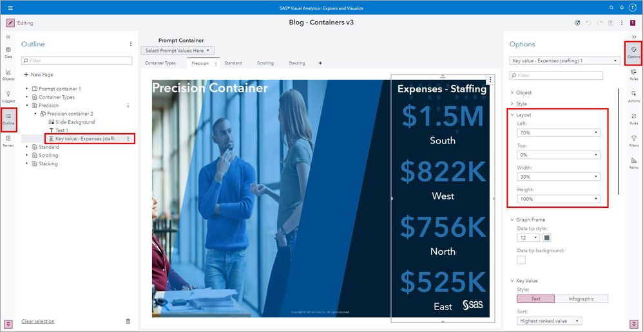Image resolution: width=643 pixels, height=332 pixels.
Task: Open the Rules pane
Action: tap(633, 119)
